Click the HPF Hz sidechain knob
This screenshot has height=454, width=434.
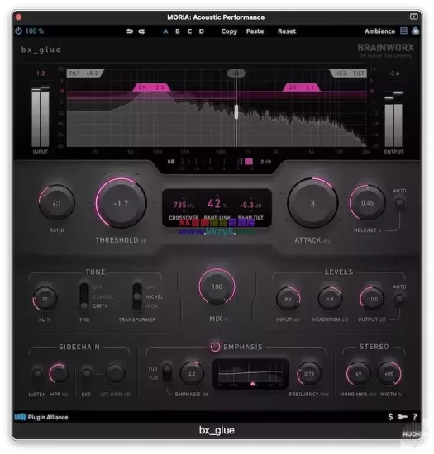click(59, 373)
